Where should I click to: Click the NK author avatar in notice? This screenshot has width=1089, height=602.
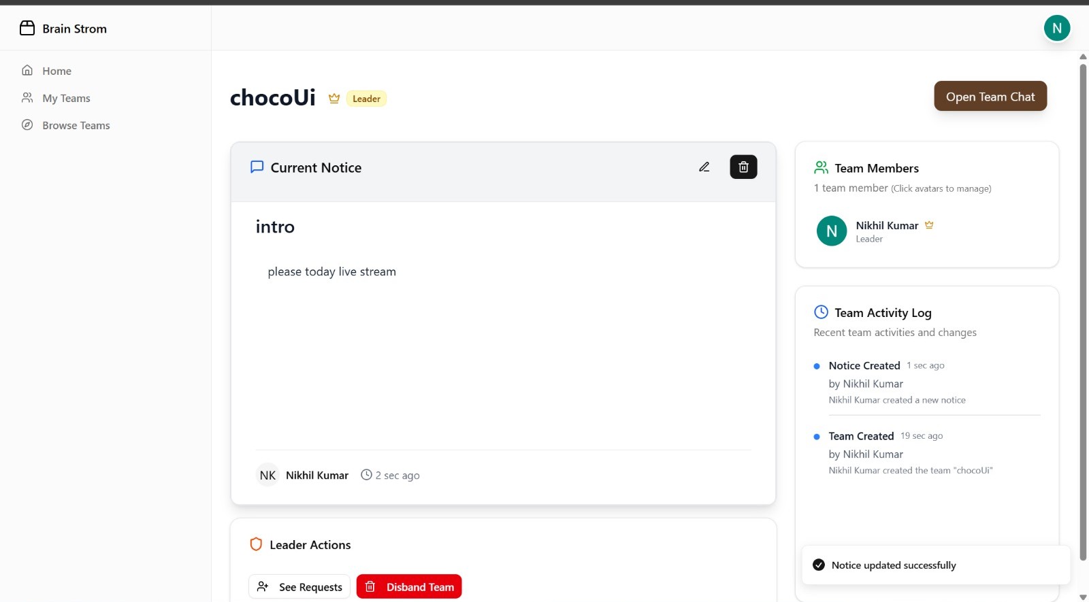tap(267, 475)
